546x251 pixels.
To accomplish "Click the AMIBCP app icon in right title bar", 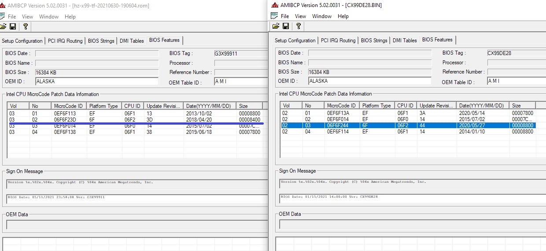I will point(275,5).
